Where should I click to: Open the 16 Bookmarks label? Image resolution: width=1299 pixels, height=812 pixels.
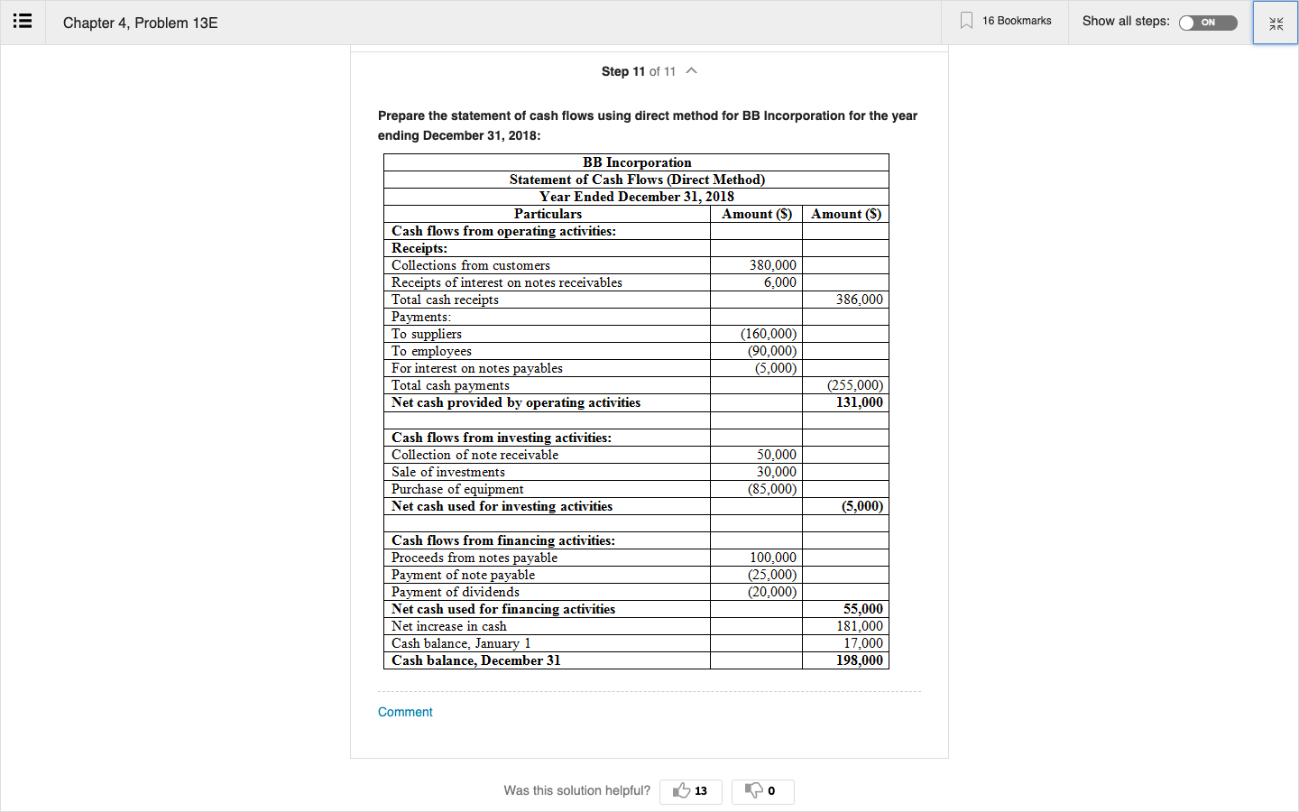tap(1017, 21)
